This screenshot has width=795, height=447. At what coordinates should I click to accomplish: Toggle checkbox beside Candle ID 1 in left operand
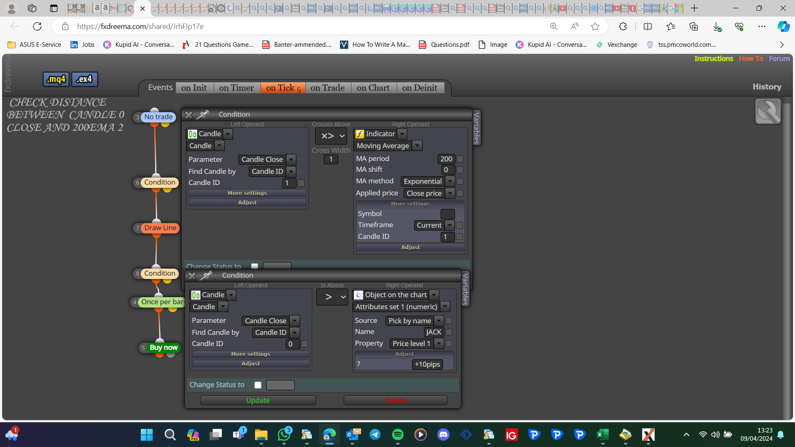(x=301, y=183)
